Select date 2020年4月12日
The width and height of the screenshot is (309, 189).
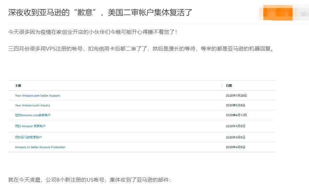[236, 115]
